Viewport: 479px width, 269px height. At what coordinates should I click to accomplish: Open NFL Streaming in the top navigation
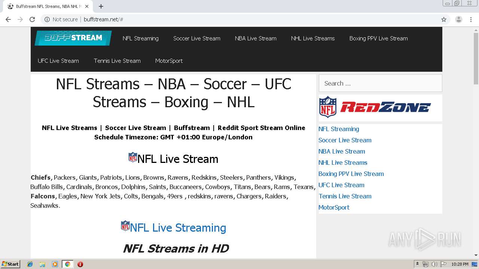click(x=141, y=38)
